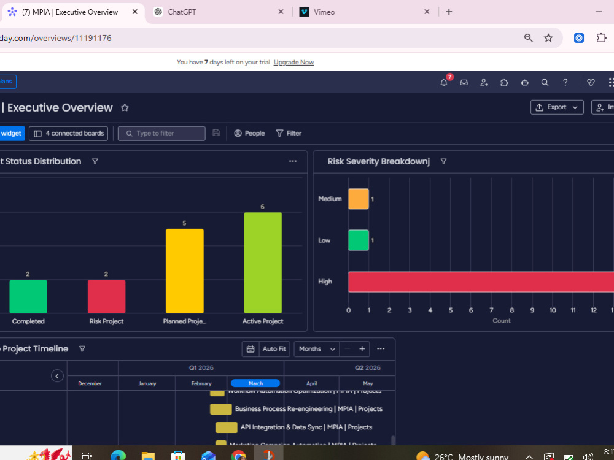Click the orange Medium severity bar

(x=359, y=199)
